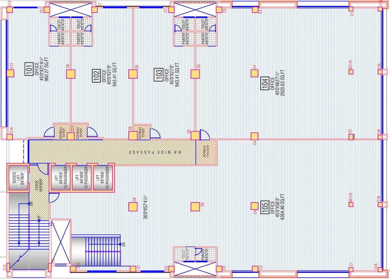Viewport: 390px width, 279px height.
Task: Click the yellow column square beside C8
Action: pyautogui.click(x=133, y=207)
